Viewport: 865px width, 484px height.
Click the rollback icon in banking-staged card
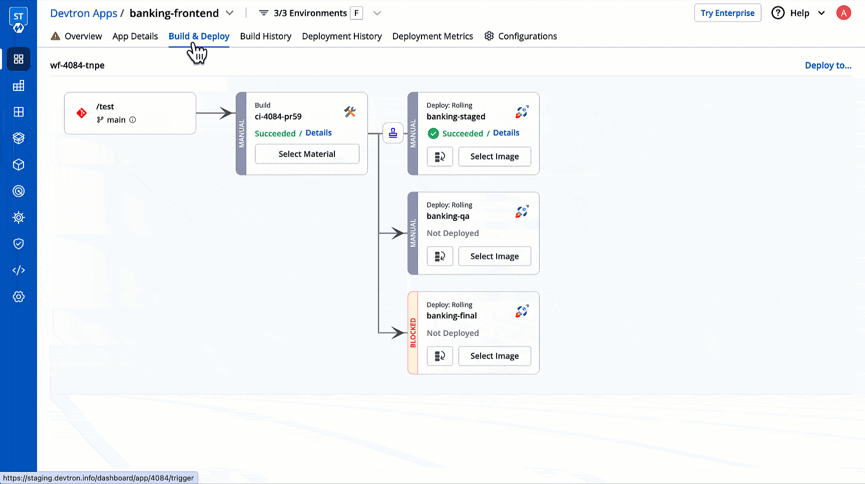tap(440, 156)
